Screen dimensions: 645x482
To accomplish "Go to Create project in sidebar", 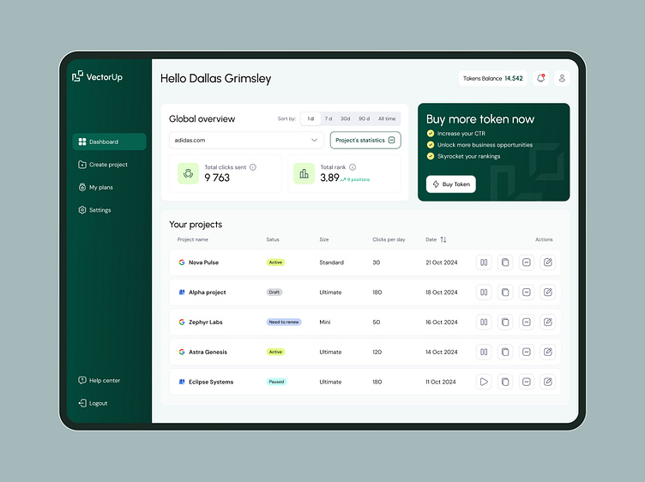I will pos(108,165).
